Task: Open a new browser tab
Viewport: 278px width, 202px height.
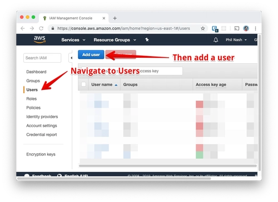Action: (115, 18)
